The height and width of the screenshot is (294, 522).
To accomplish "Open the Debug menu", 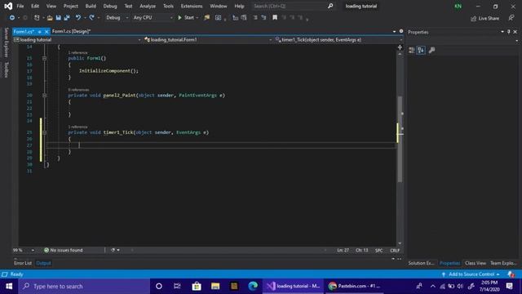I will pos(110,6).
